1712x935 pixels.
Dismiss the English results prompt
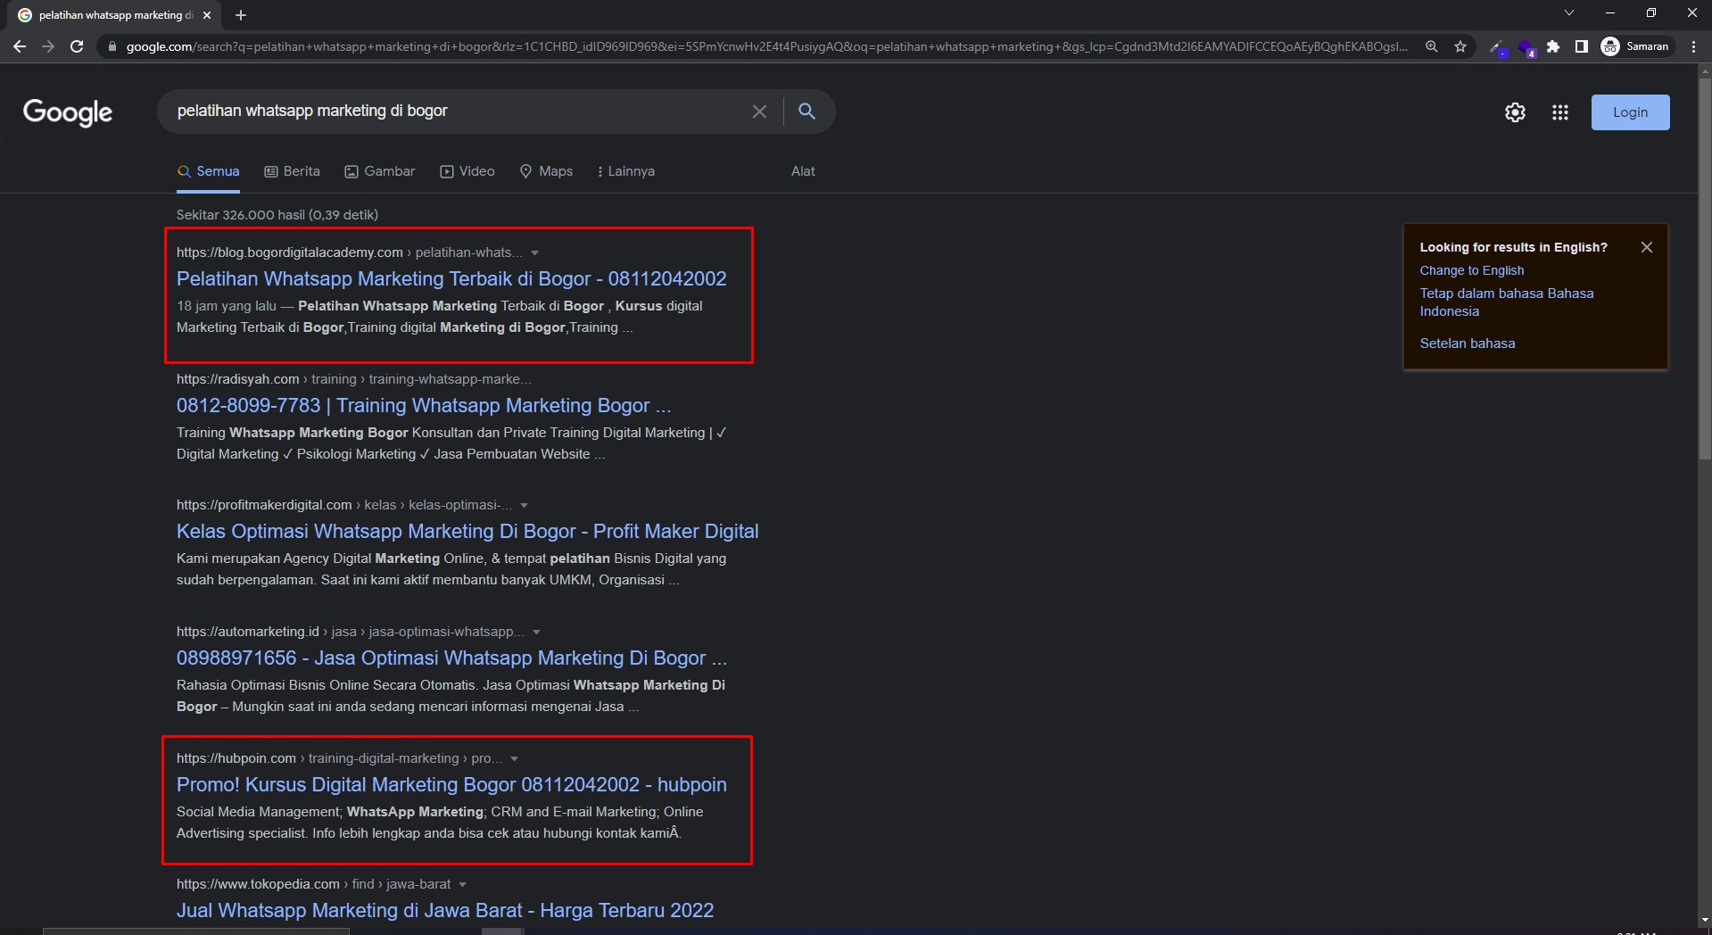tap(1646, 247)
